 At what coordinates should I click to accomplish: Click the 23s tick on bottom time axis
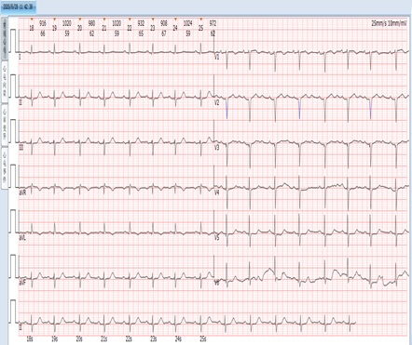pyautogui.click(x=153, y=339)
